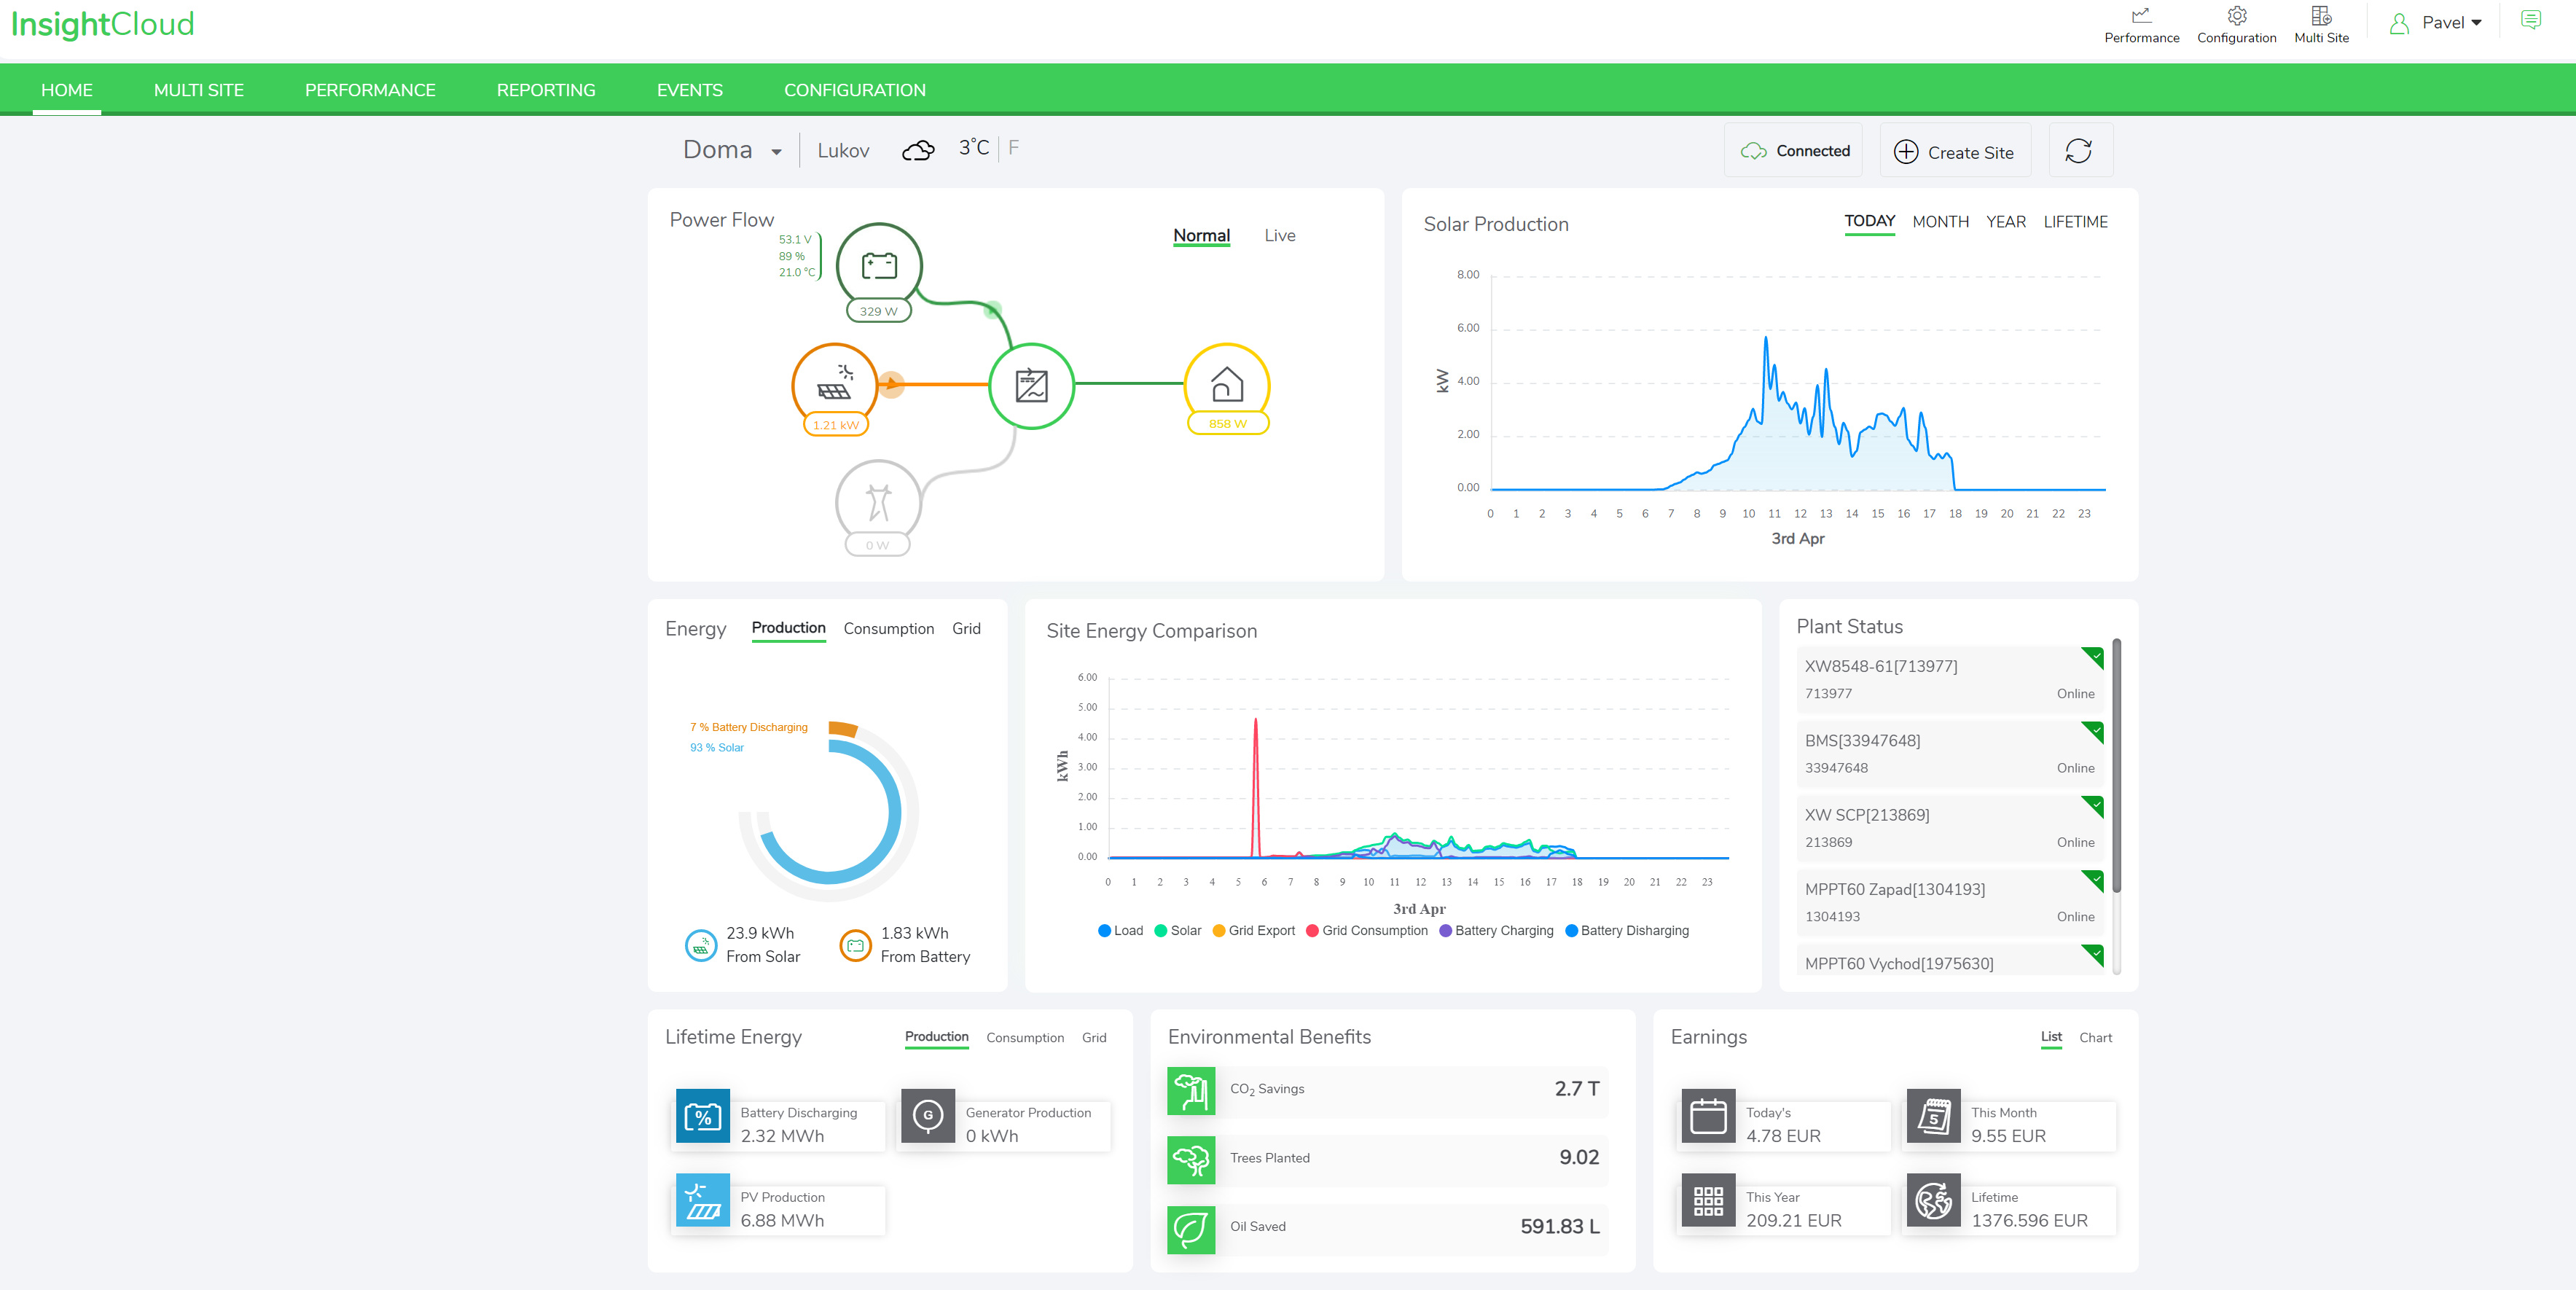Click the Performance icon in top bar
The image size is (2576, 1290).
(x=2141, y=16)
